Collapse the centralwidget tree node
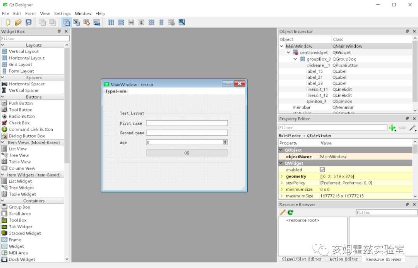Image resolution: width=418 pixels, height=268 pixels. click(x=288, y=52)
